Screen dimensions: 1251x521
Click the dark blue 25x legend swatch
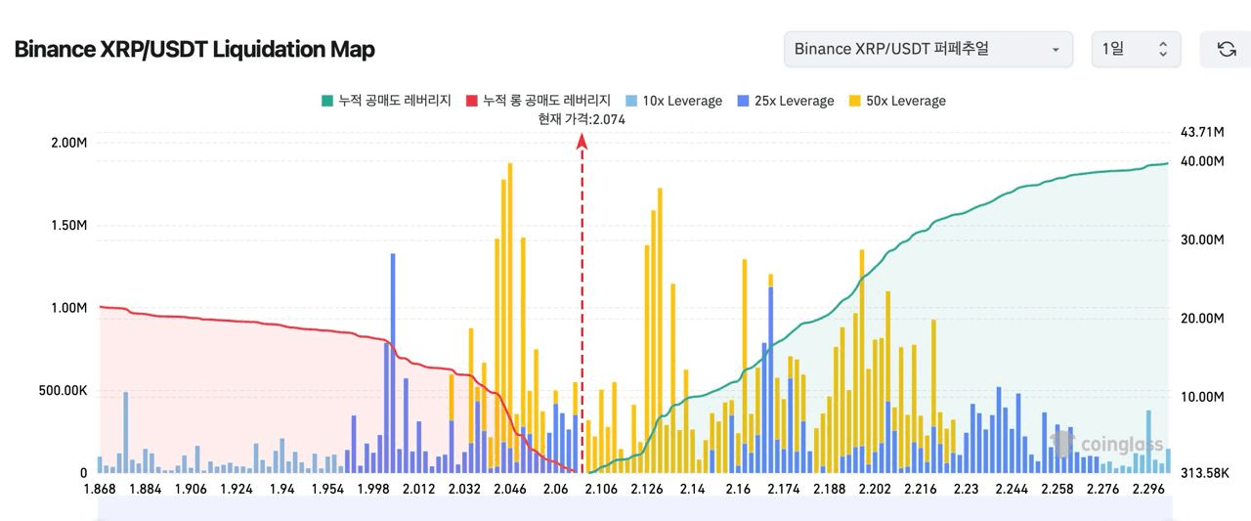(x=744, y=101)
